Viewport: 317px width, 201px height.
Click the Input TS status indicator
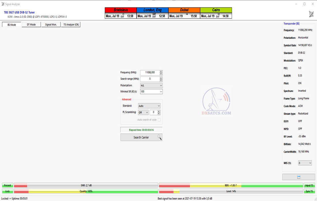click(x=309, y=185)
